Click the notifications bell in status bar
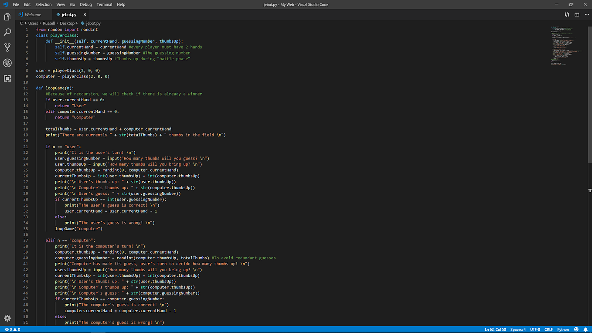This screenshot has height=333, width=592. [585, 330]
